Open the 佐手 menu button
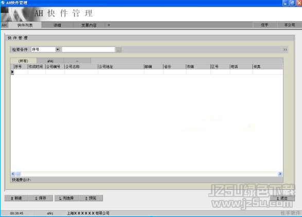302x217 pixels. (x=264, y=25)
